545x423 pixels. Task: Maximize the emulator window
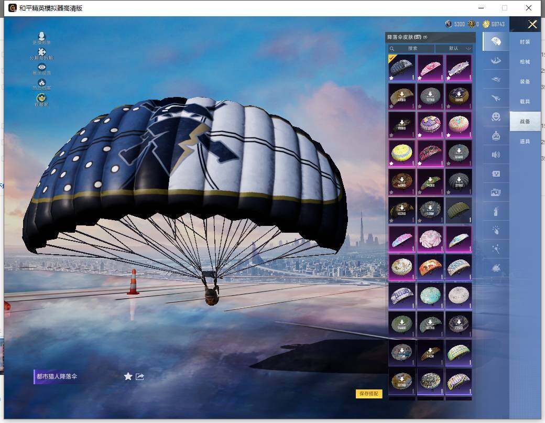click(505, 8)
